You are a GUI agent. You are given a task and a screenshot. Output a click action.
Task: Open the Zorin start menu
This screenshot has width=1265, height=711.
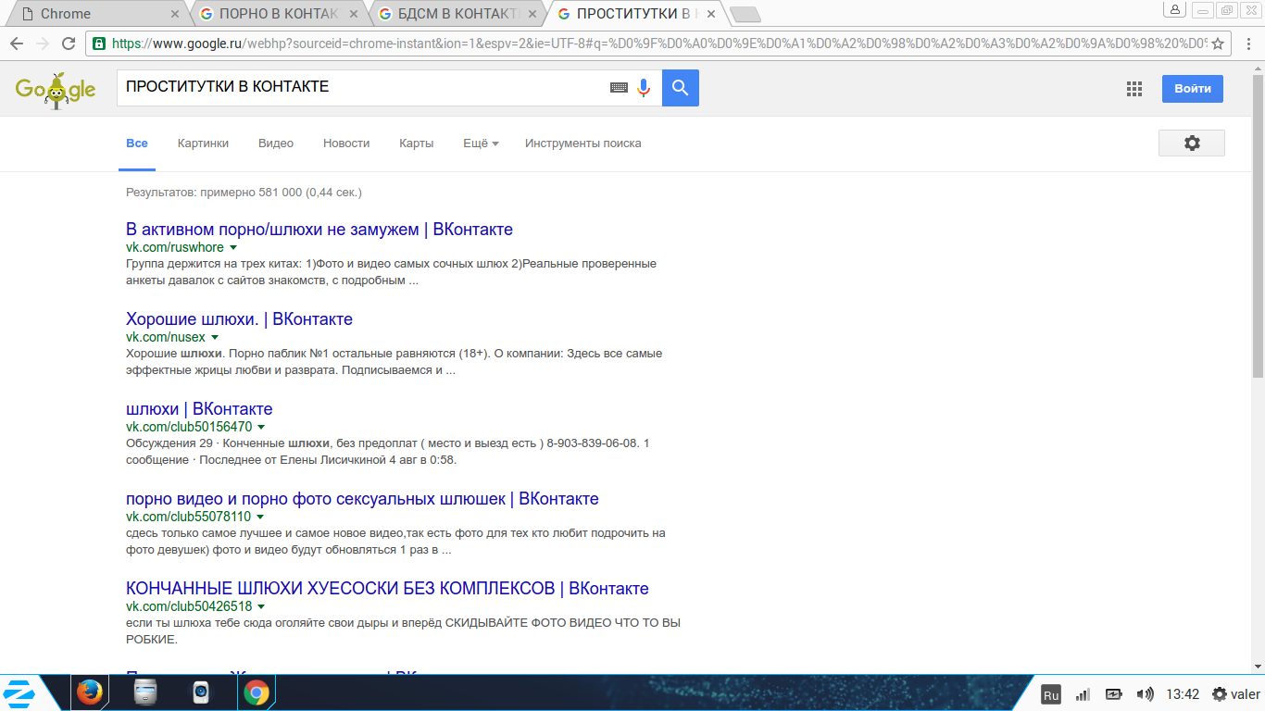(x=19, y=693)
